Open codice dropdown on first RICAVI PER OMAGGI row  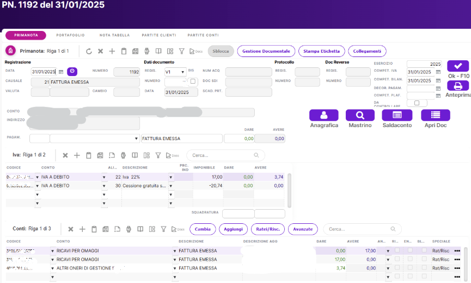point(52,250)
